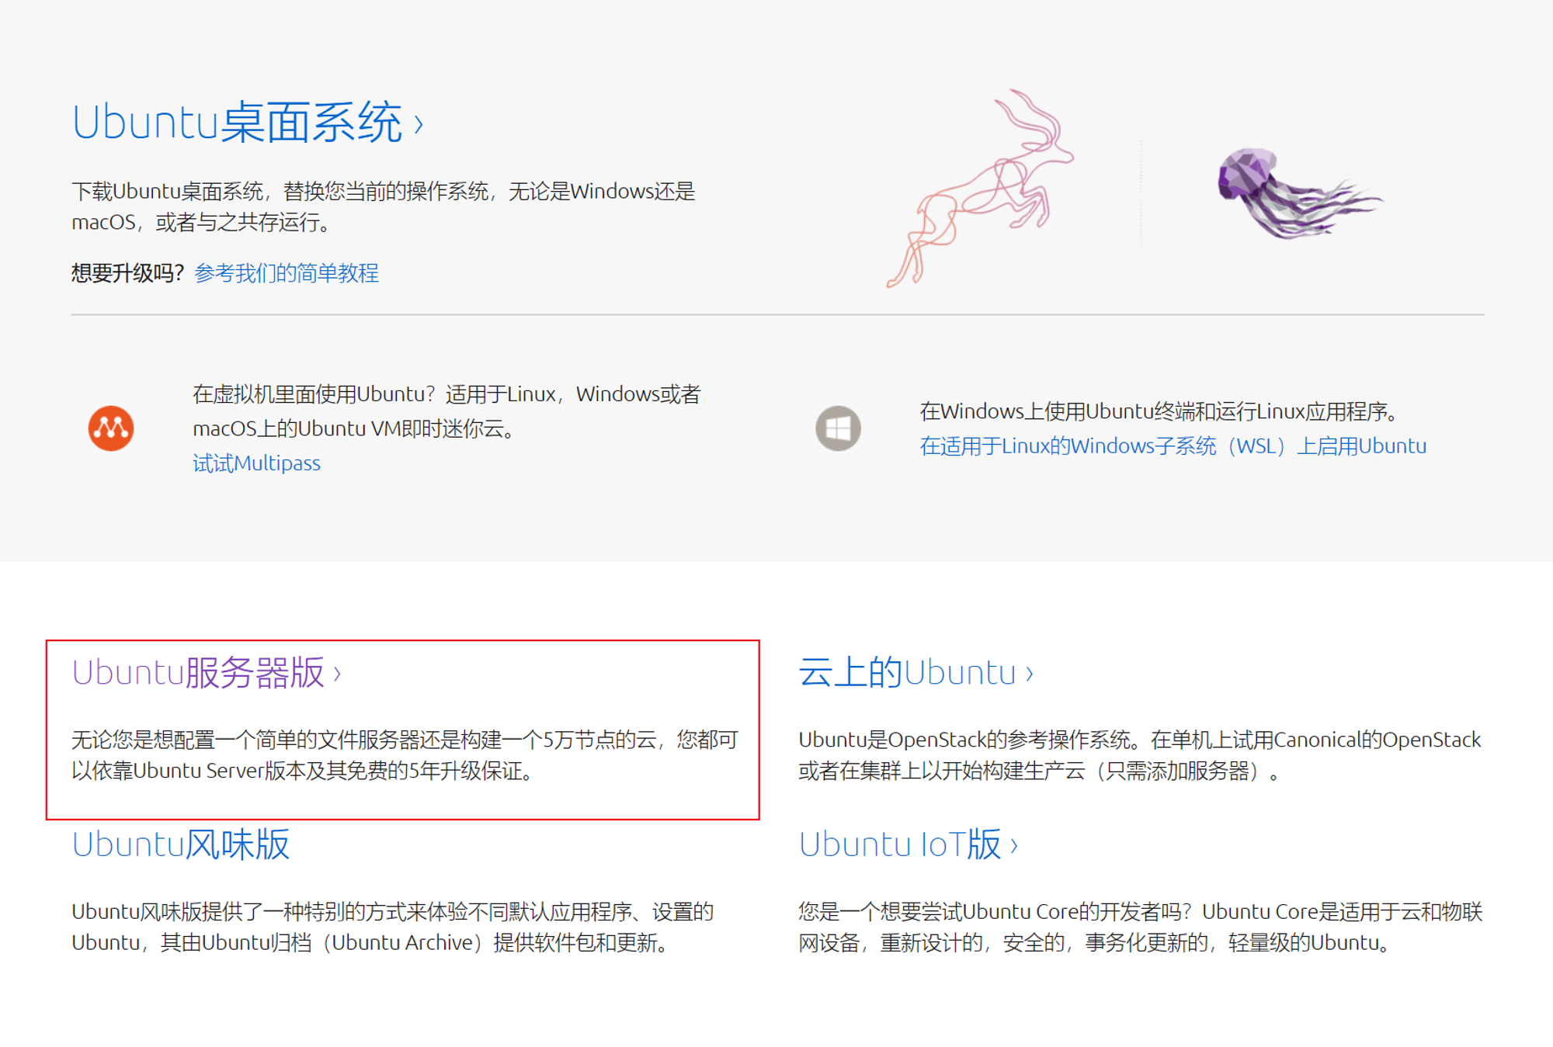Open the WSL 上启用Ubuntu link
Viewport: 1553px width, 1047px height.
pos(1173,446)
